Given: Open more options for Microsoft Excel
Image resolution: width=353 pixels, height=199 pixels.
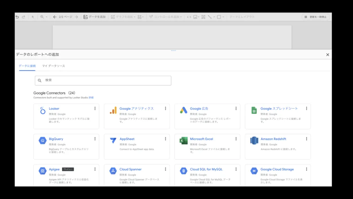Looking at the screenshot, I should click(236, 139).
